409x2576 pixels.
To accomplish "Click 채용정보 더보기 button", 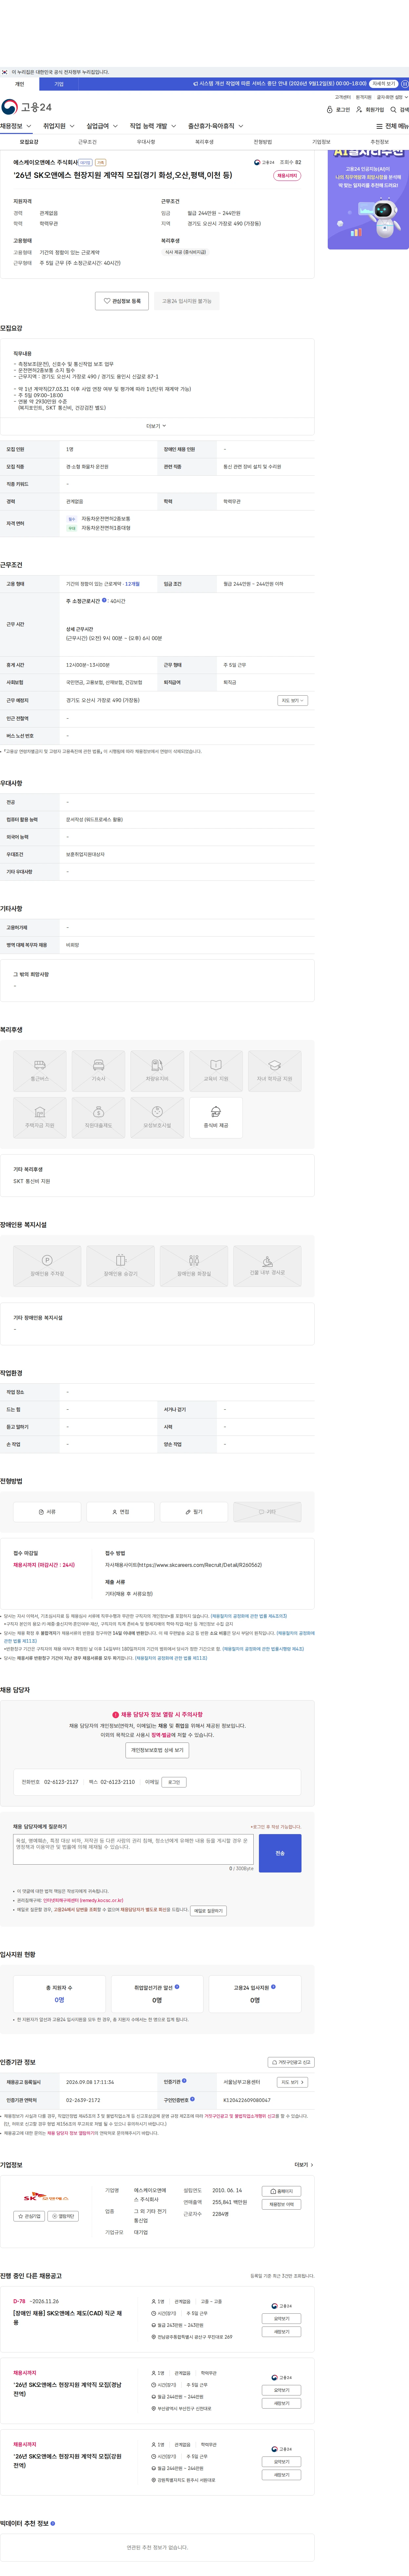I will (281, 2204).
